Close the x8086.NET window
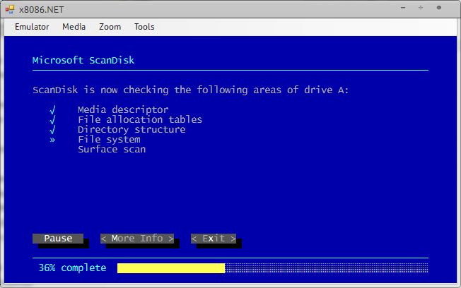Screen dimensions: 461x288 (x=440, y=8)
